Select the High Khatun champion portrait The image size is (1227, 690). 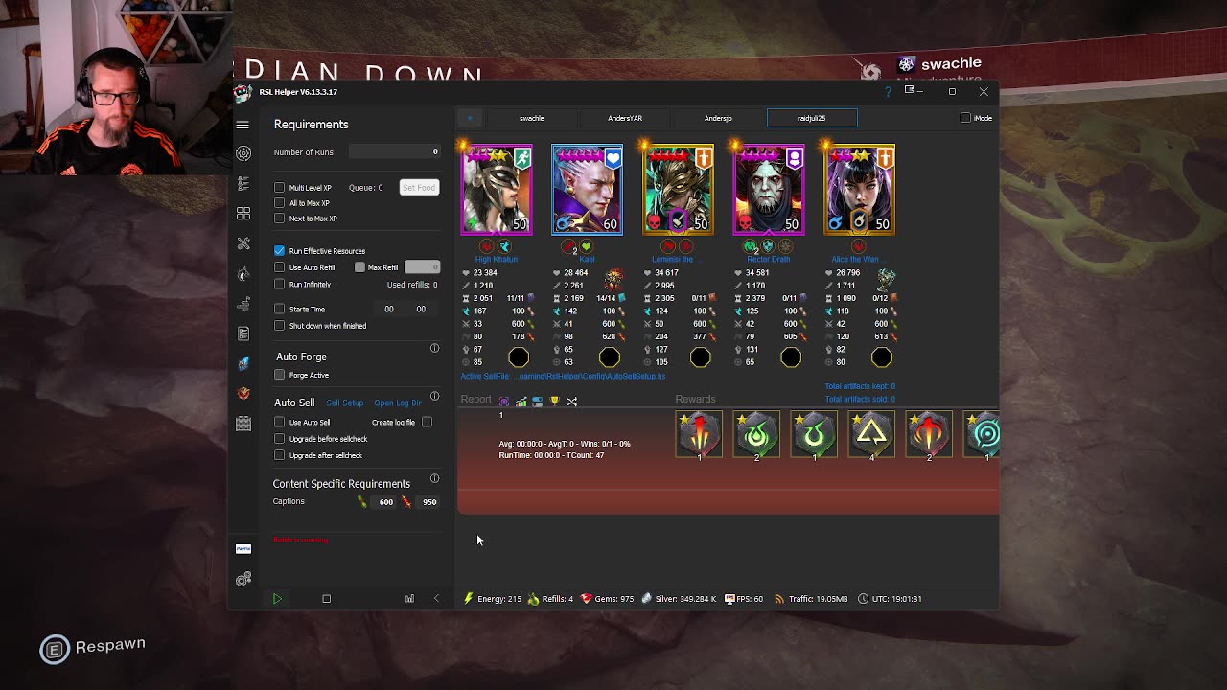pos(497,190)
